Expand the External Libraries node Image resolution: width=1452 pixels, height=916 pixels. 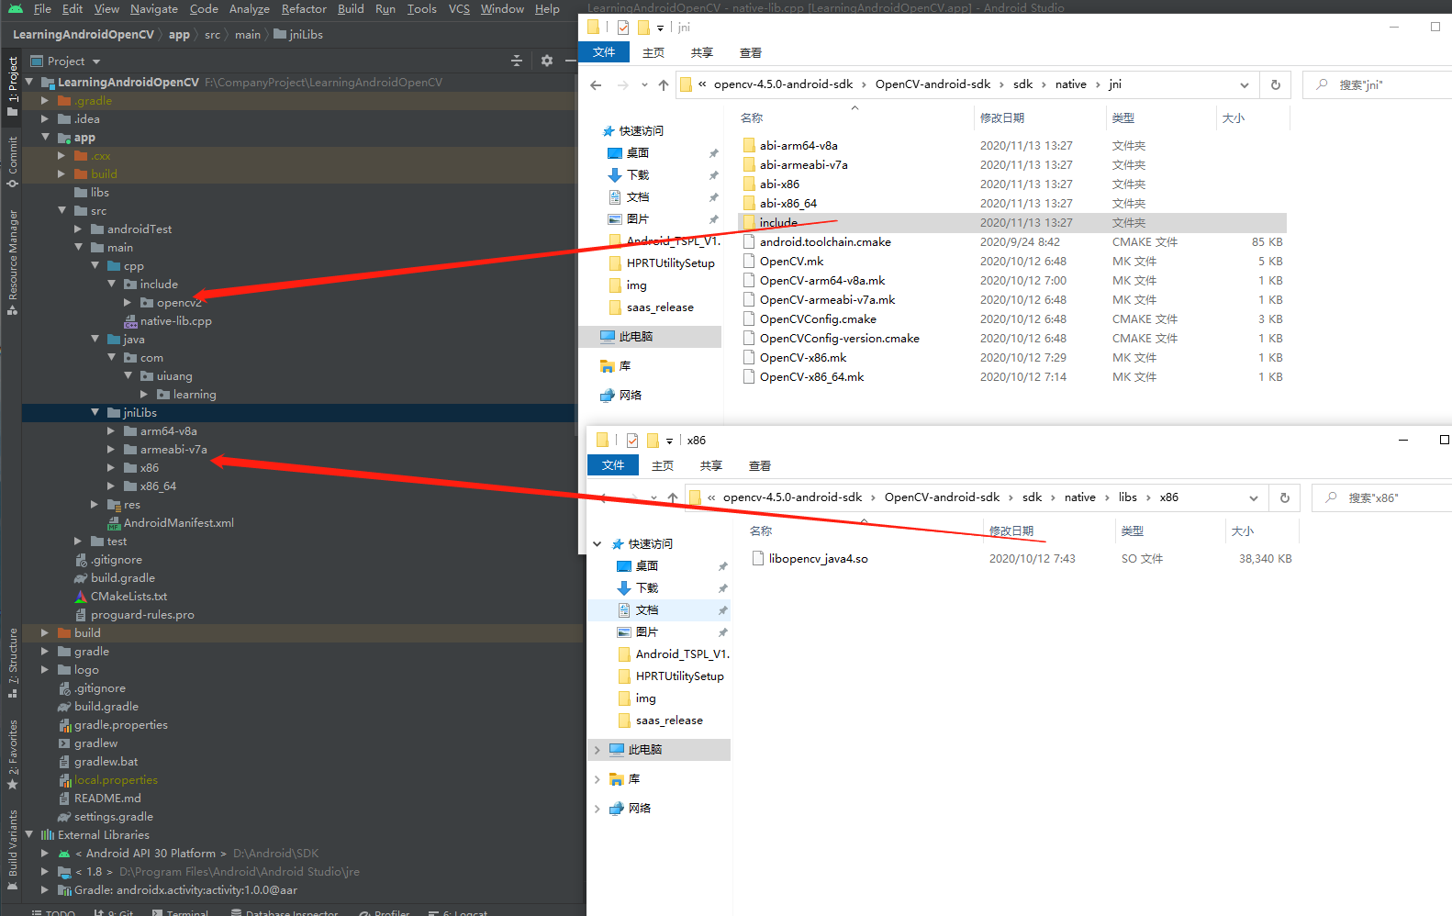[x=28, y=835]
